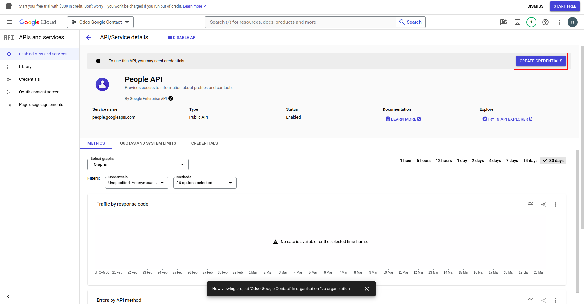This screenshot has height=304, width=584.
Task: Select the 1 hour time range
Action: point(406,161)
